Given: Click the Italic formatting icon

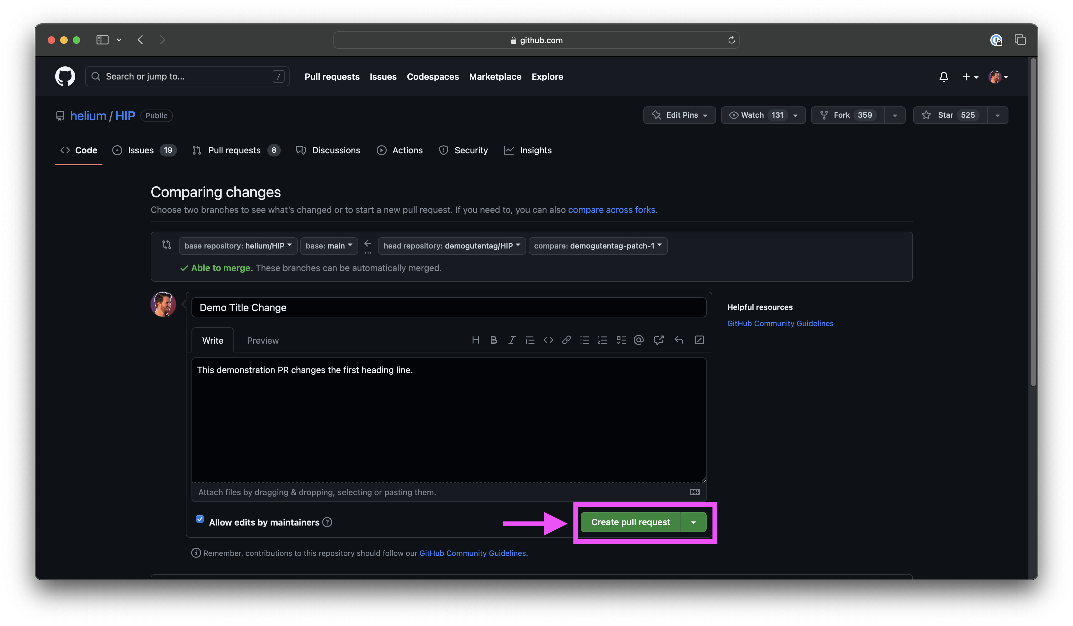Looking at the screenshot, I should pyautogui.click(x=511, y=340).
